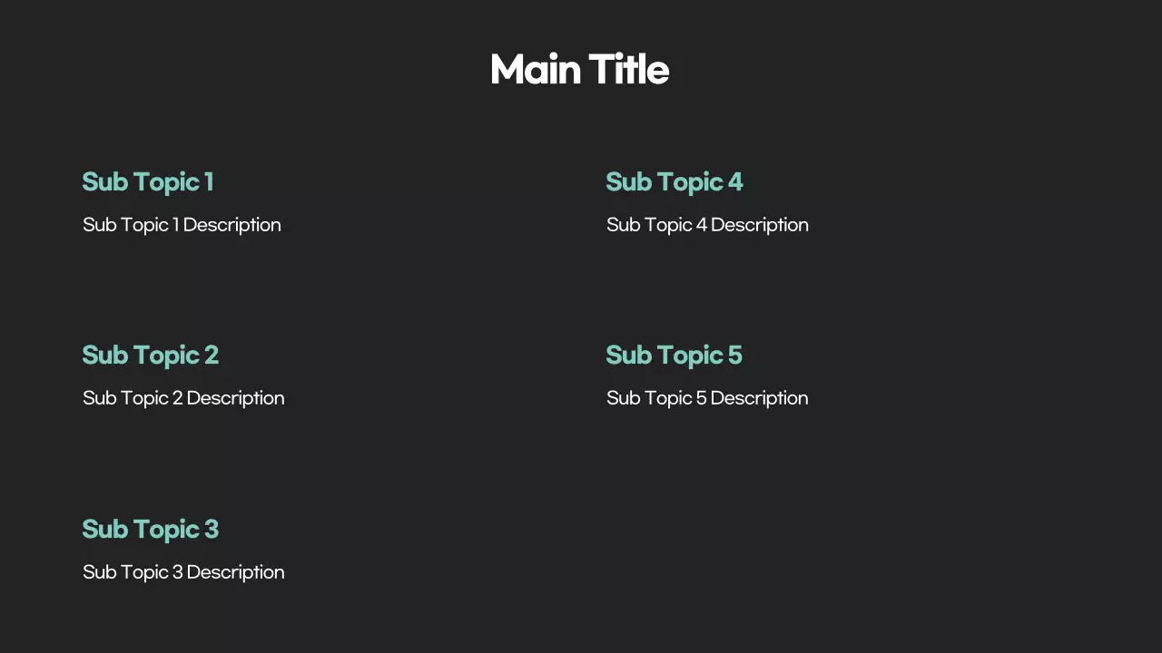Click the word "Description" under Sub Topic 1
Screen dimensions: 1162x653
pos(232,225)
